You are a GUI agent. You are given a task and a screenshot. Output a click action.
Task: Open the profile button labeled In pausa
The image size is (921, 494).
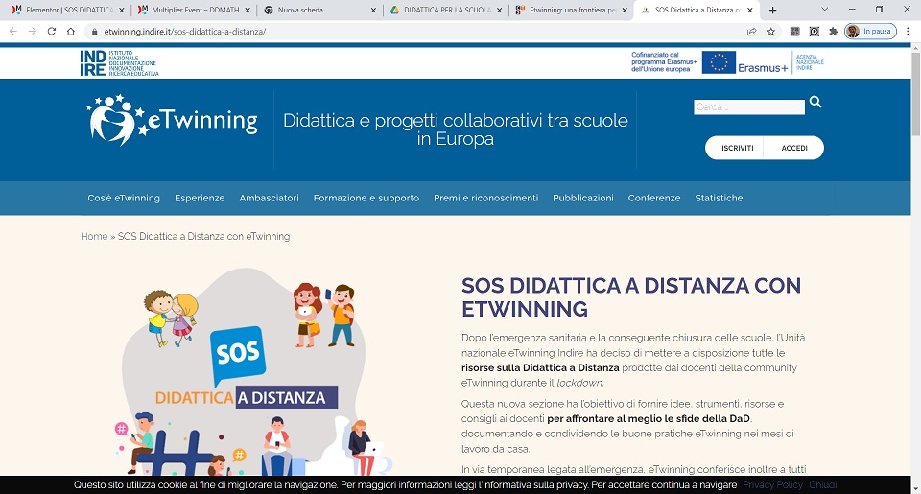(870, 32)
